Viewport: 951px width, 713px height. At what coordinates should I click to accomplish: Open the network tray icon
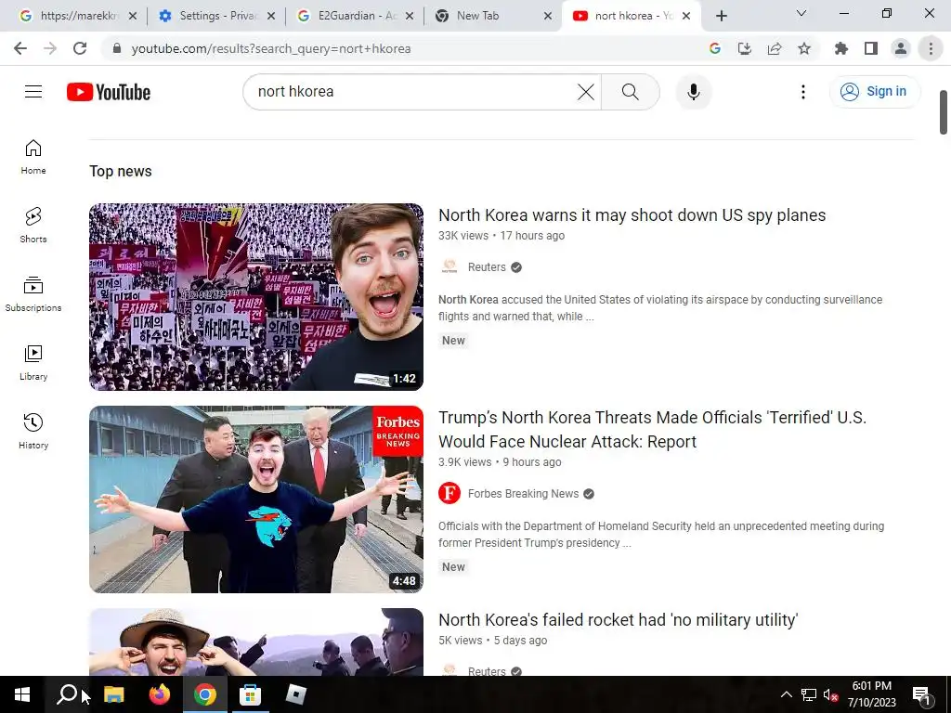point(809,694)
